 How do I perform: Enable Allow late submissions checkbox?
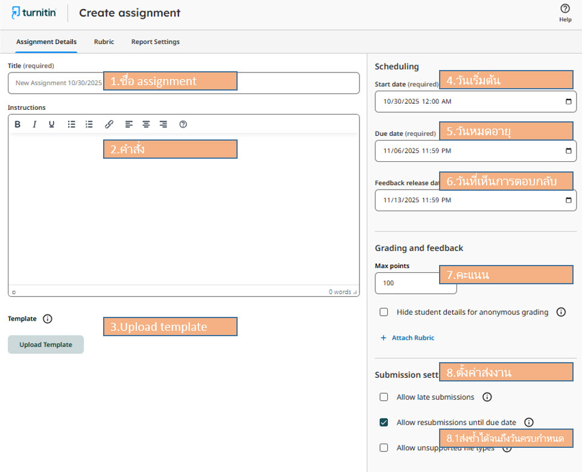pyautogui.click(x=384, y=397)
